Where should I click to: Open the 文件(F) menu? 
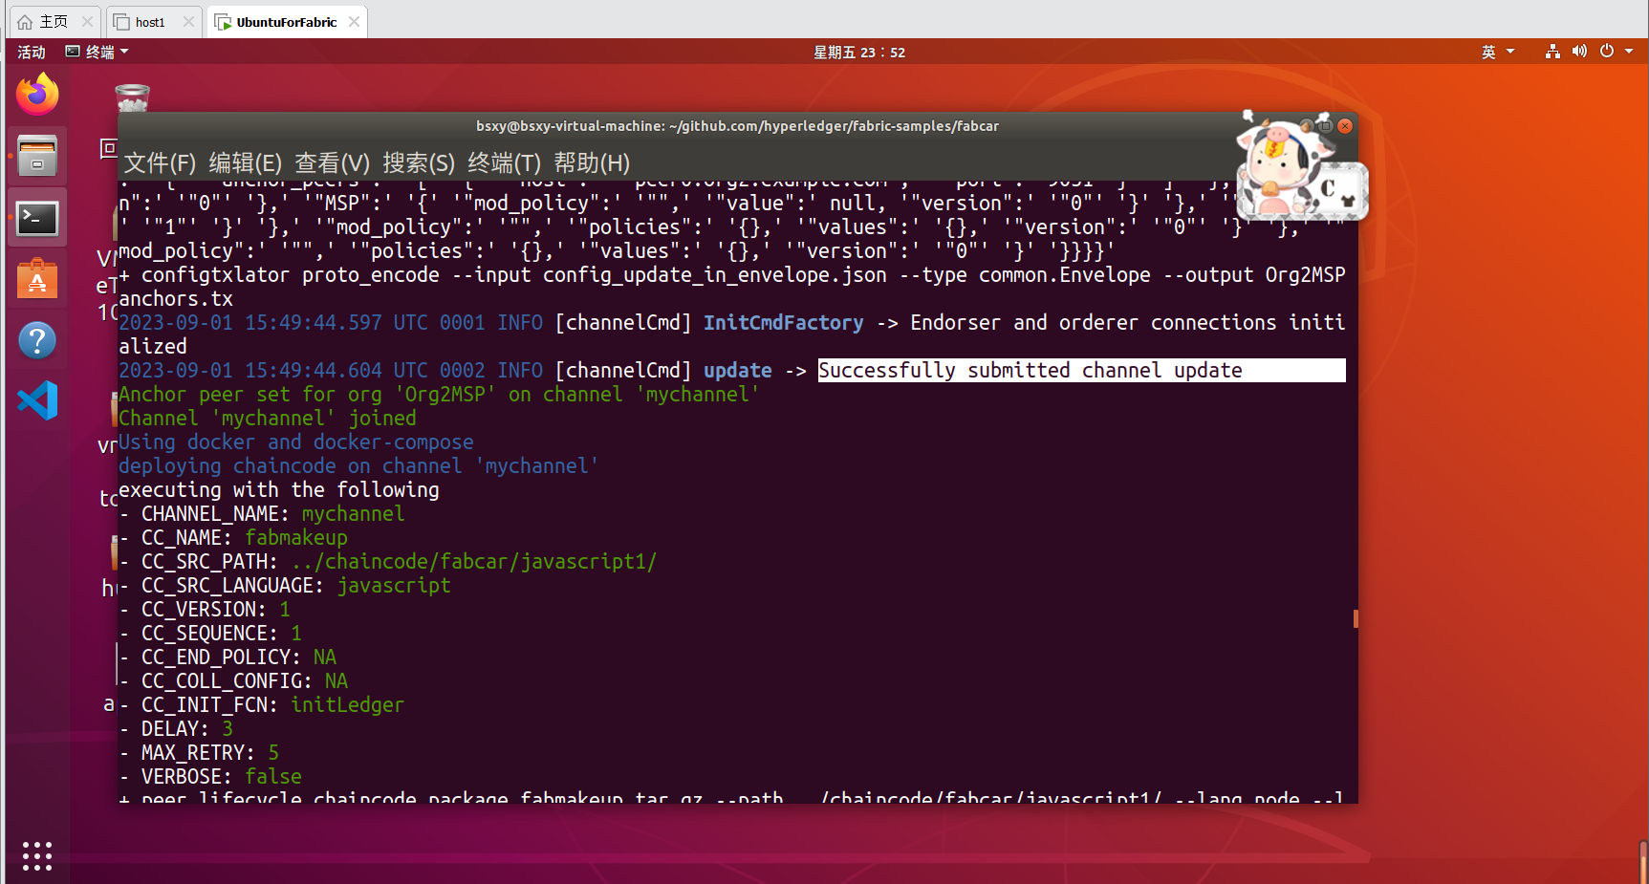pyautogui.click(x=160, y=163)
